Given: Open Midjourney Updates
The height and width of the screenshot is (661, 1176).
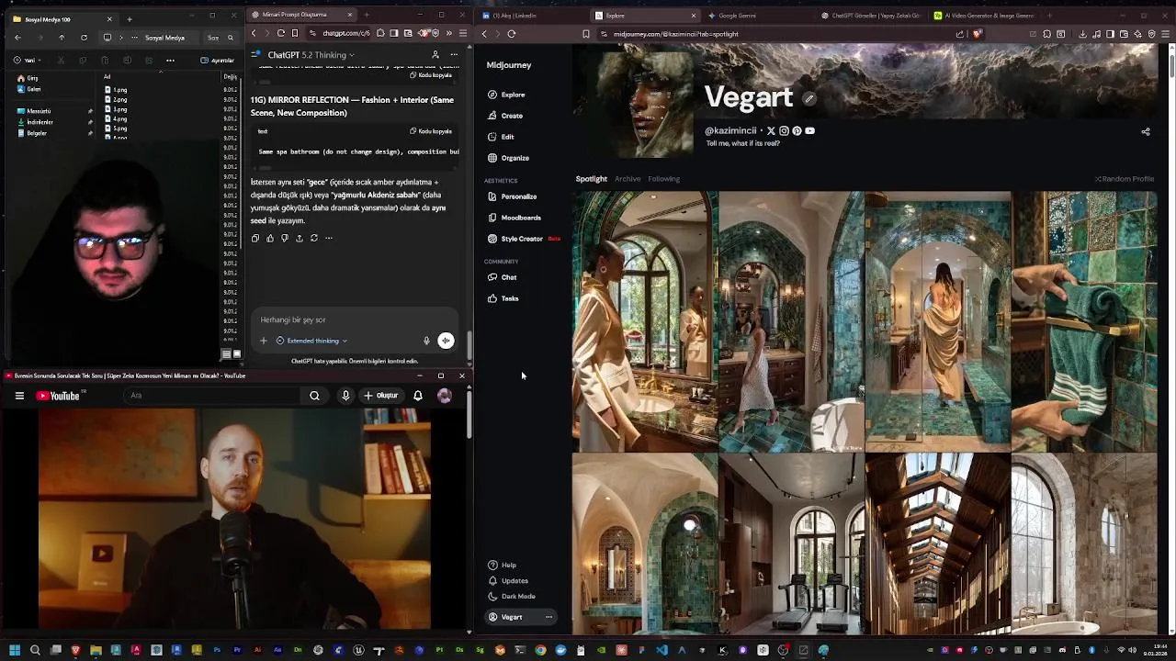Looking at the screenshot, I should 508,581.
